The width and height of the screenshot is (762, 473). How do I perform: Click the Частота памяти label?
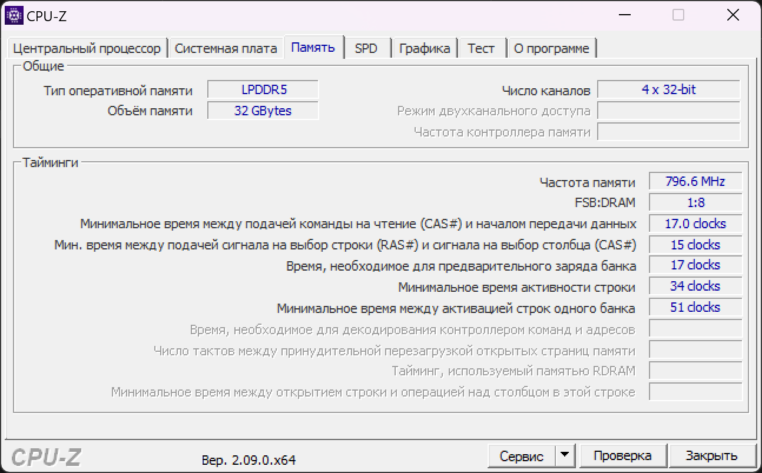pyautogui.click(x=588, y=182)
